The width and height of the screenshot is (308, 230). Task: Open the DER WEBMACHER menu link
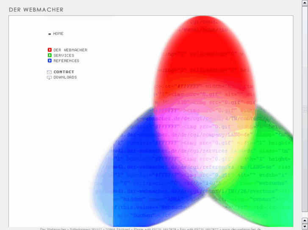point(70,50)
